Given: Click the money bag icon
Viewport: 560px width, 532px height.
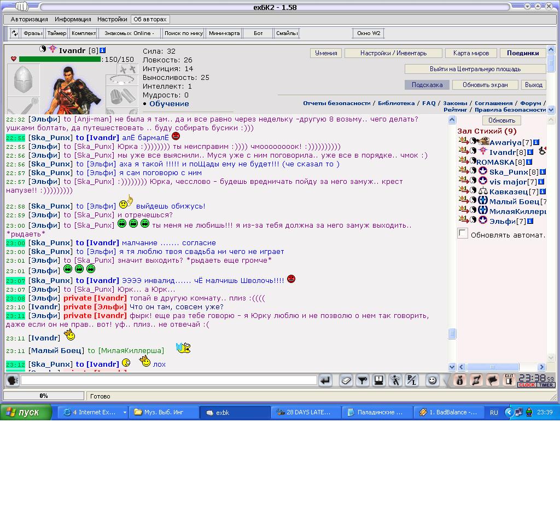Looking at the screenshot, I should point(459,380).
